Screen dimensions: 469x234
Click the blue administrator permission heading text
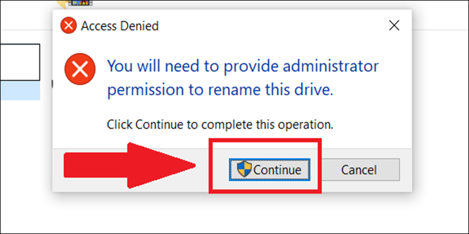point(243,78)
